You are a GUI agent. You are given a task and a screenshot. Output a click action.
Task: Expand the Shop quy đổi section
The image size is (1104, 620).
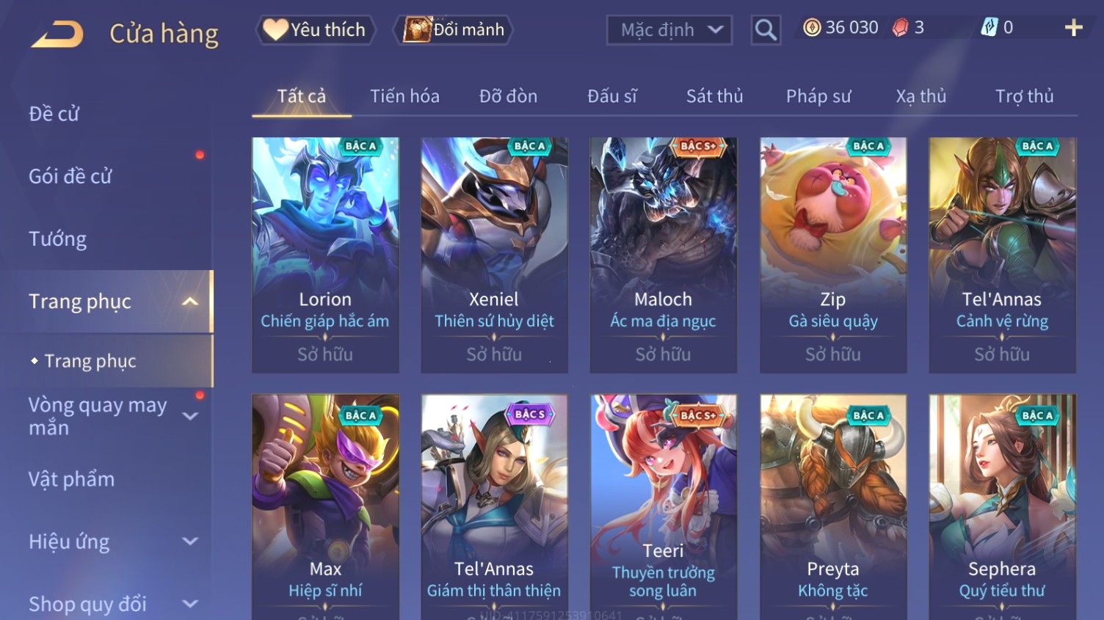point(190,604)
